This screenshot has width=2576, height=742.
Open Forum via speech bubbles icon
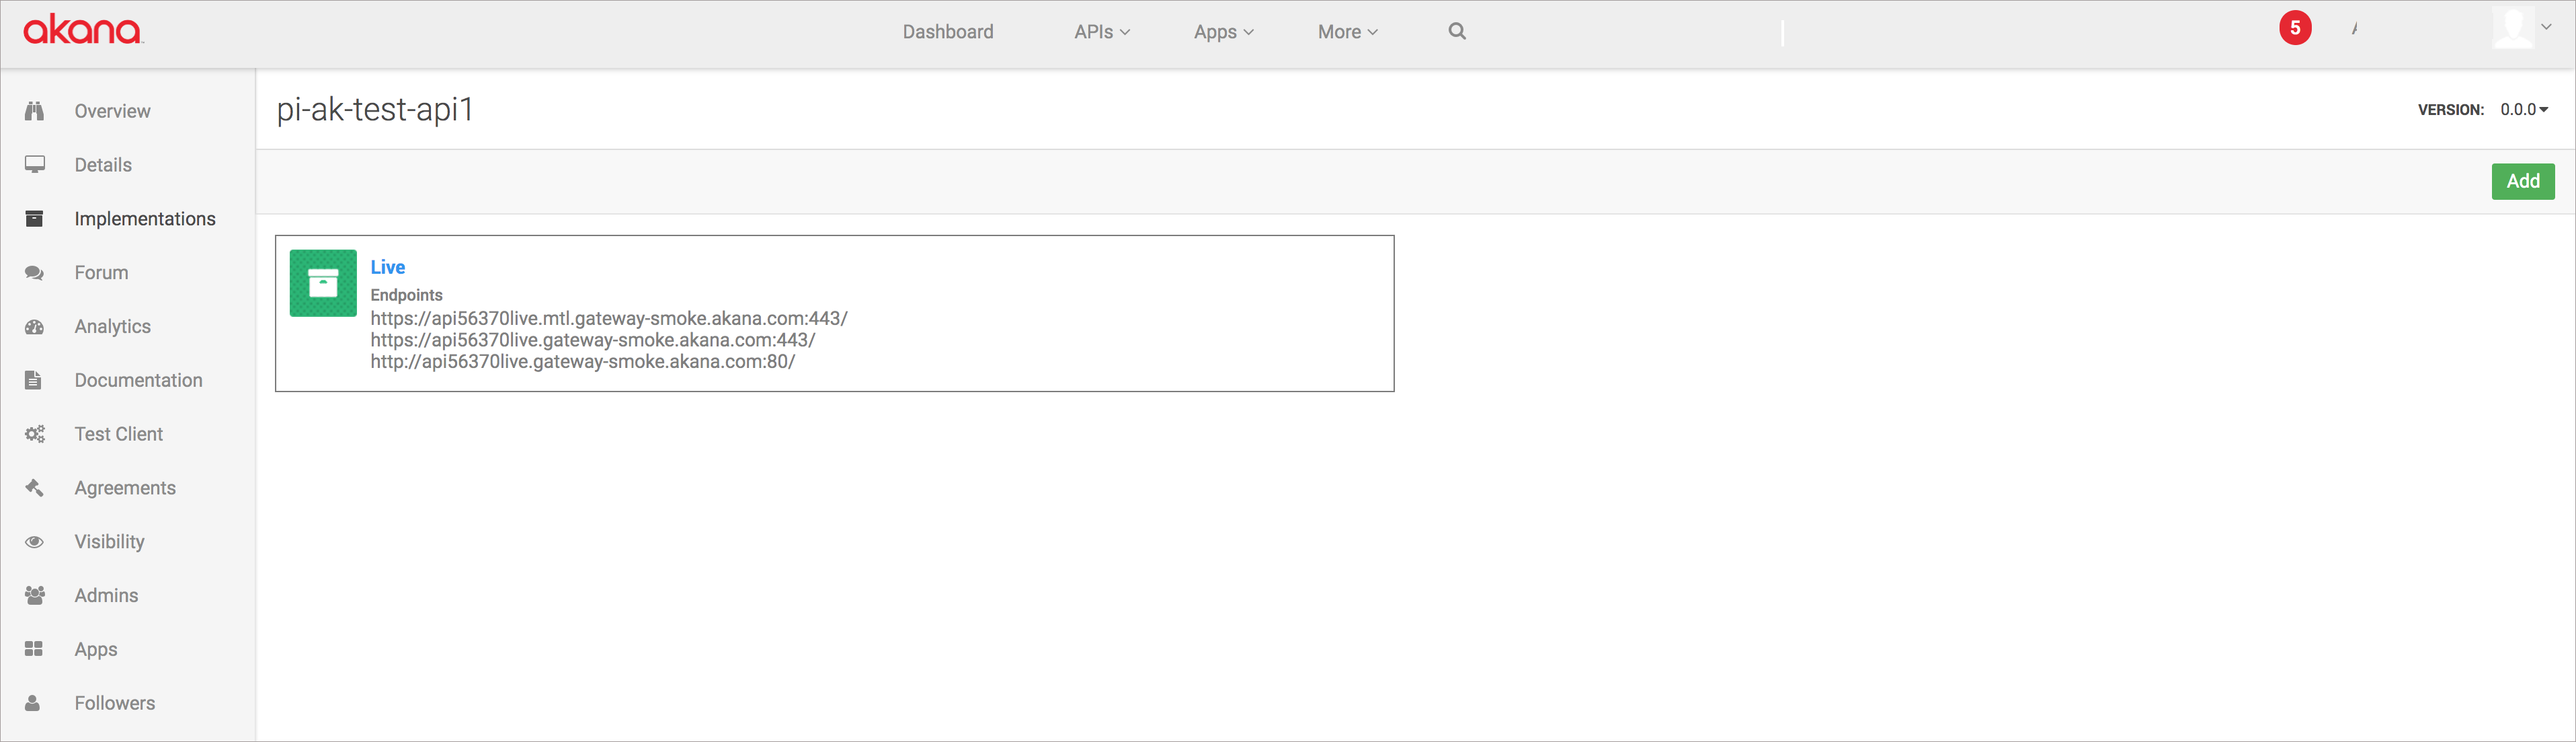34,272
